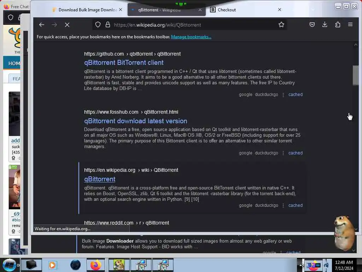This screenshot has width=362, height=272.
Task: Open the Firefox hamburger menu
Action: click(x=350, y=24)
